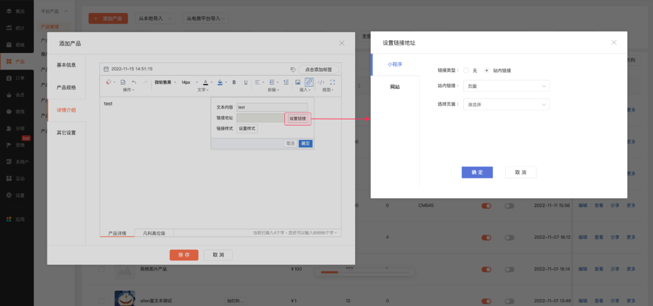Click the 文本内容 input field containing test

point(272,107)
